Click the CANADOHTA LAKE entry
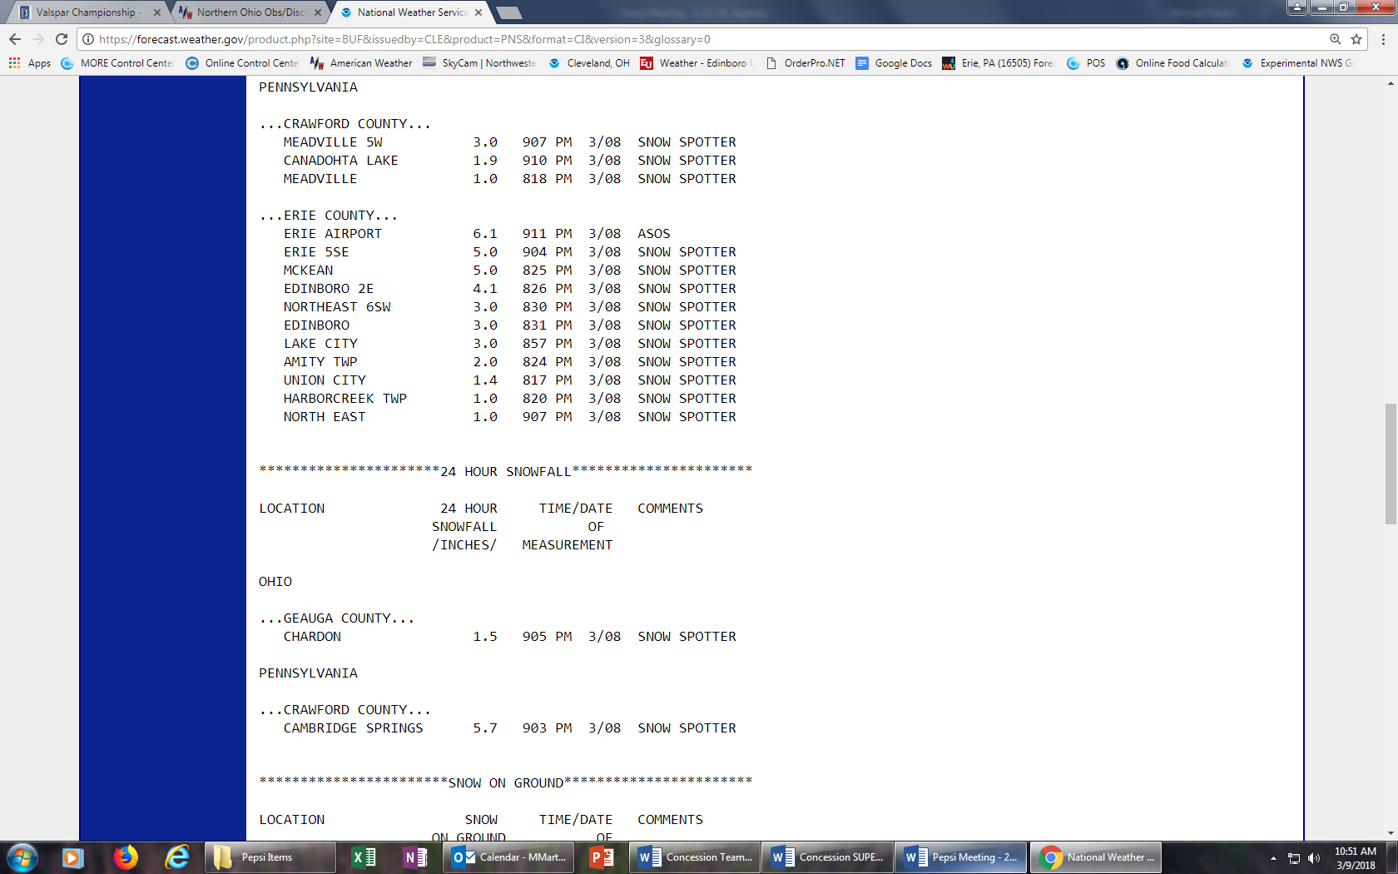The height and width of the screenshot is (874, 1398). pos(341,161)
